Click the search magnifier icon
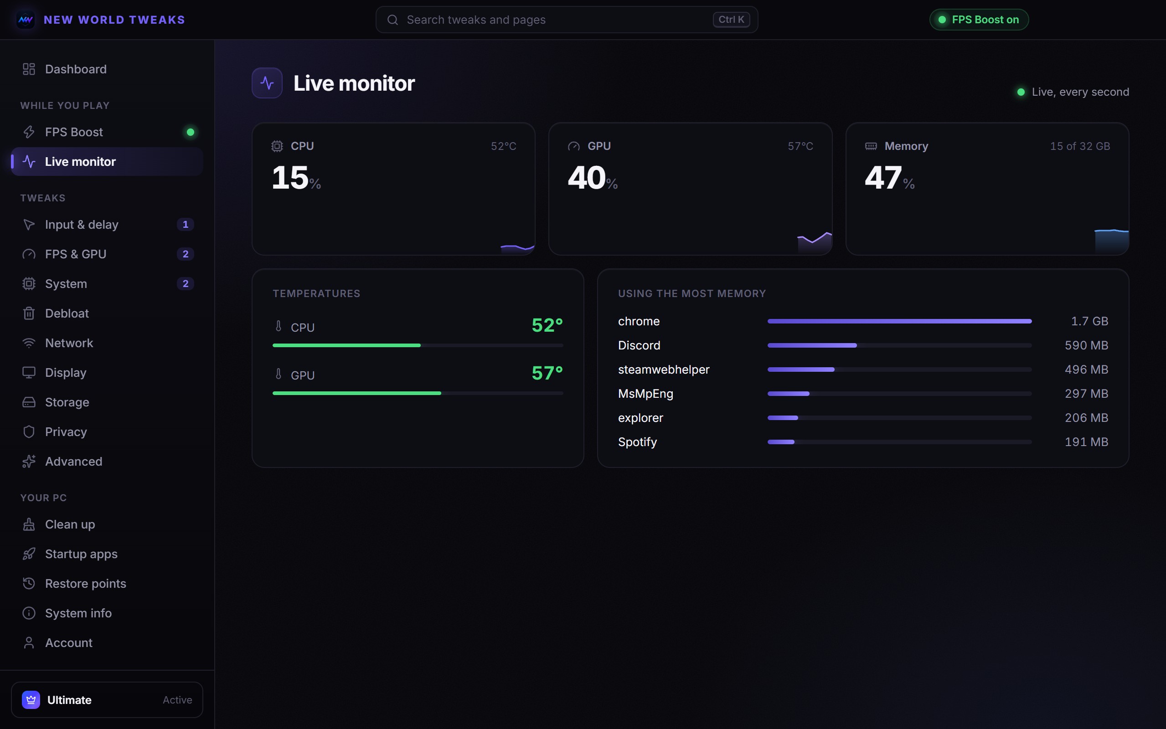This screenshot has width=1166, height=729. [392, 20]
